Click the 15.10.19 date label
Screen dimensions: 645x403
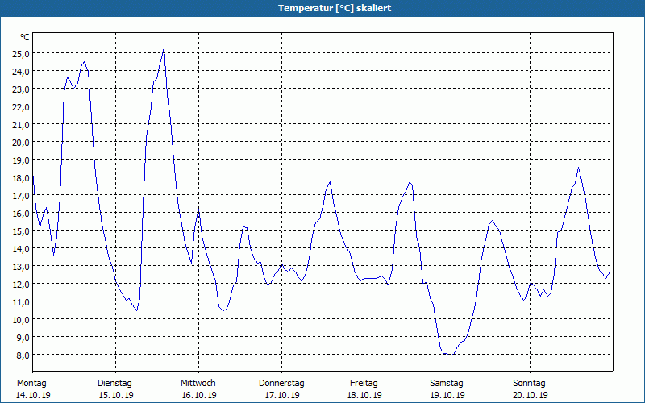(x=116, y=395)
